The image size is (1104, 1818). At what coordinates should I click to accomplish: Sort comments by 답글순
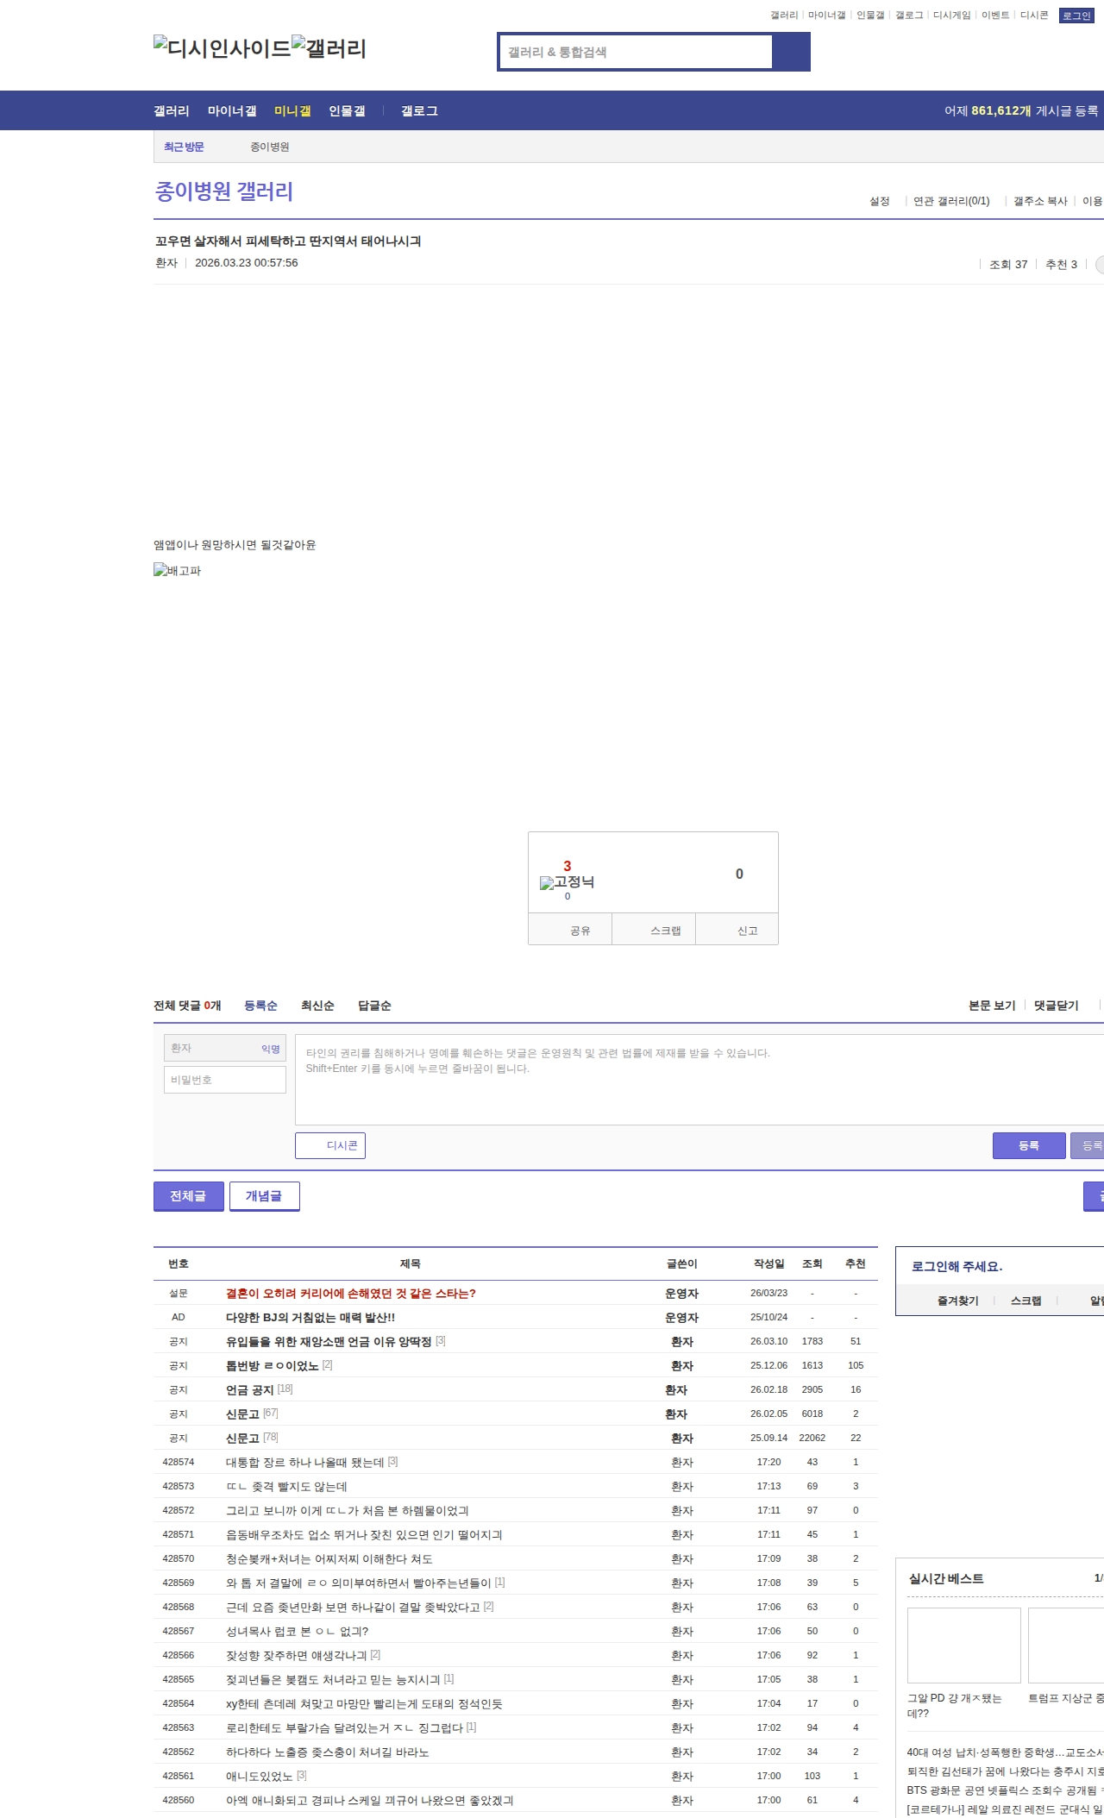374,1006
